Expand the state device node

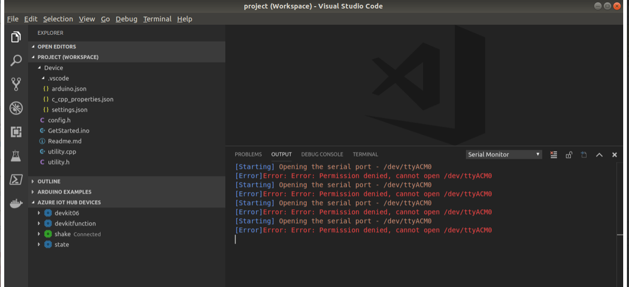click(x=39, y=244)
